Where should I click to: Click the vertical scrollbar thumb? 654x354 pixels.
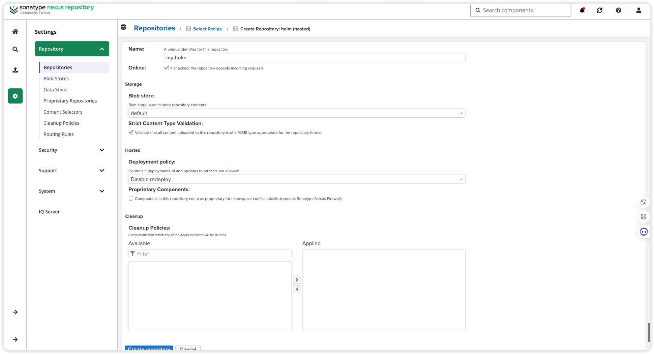coord(649,332)
